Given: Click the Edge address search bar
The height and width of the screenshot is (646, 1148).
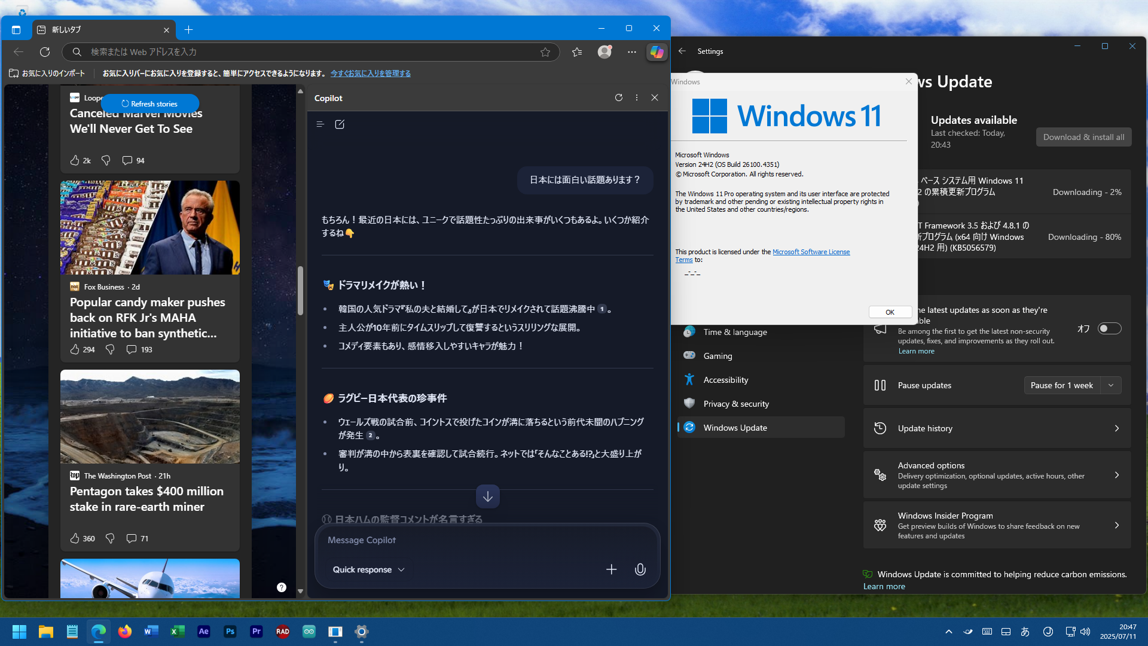Looking at the screenshot, I should (x=311, y=52).
